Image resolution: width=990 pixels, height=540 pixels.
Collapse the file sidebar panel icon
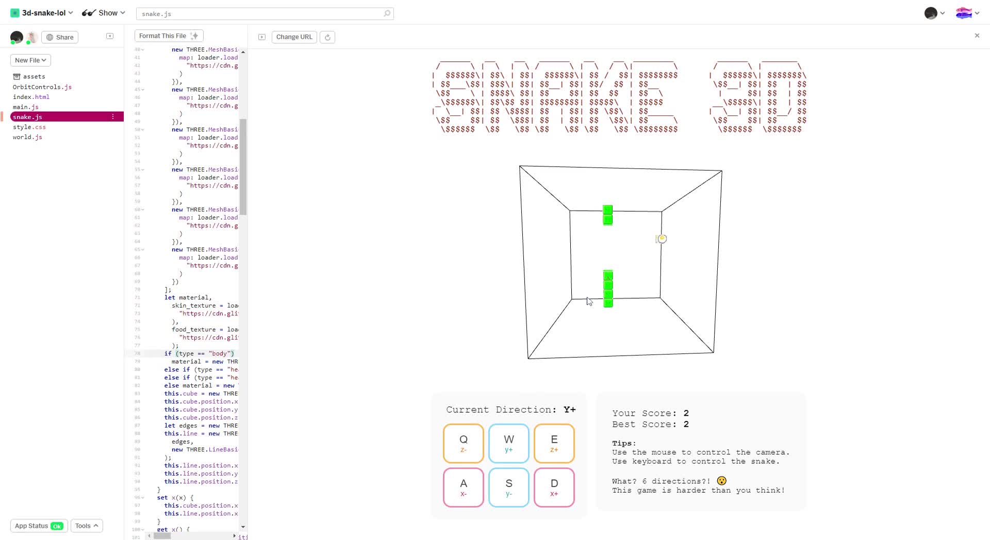(110, 36)
